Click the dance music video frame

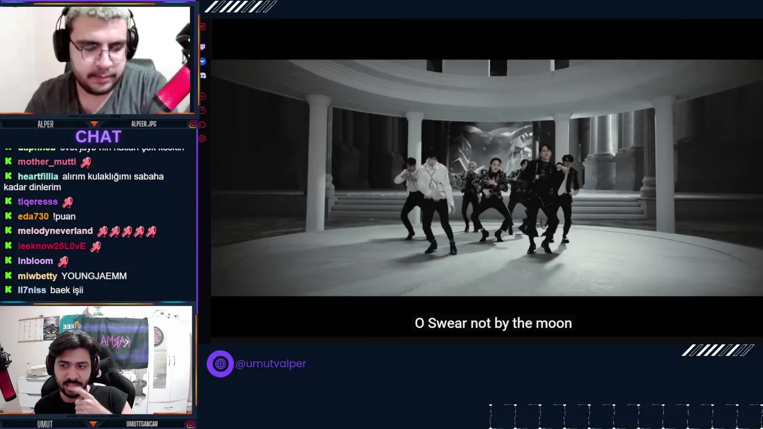pyautogui.click(x=486, y=178)
